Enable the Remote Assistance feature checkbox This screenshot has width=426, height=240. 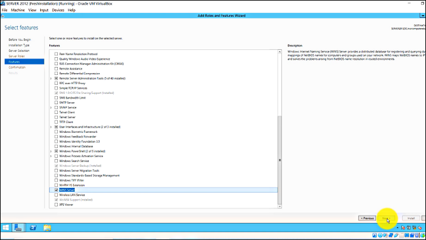click(x=56, y=69)
